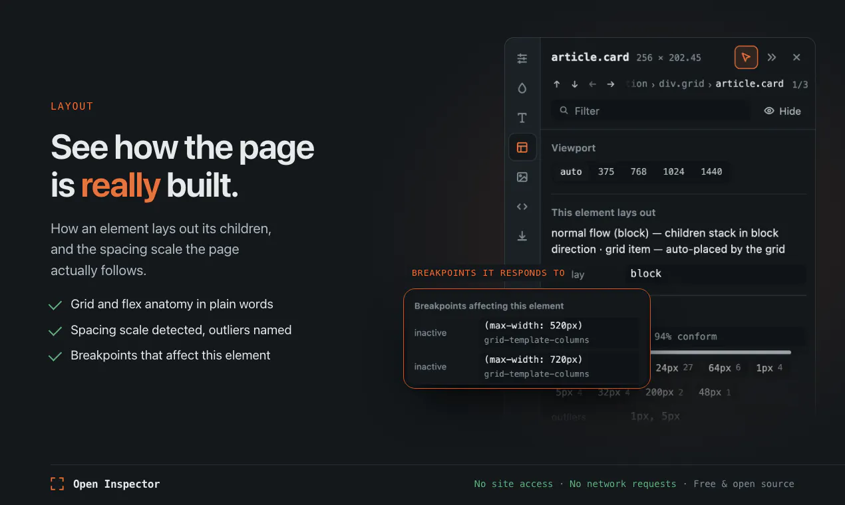Click the LAYOUT section label

click(x=72, y=106)
